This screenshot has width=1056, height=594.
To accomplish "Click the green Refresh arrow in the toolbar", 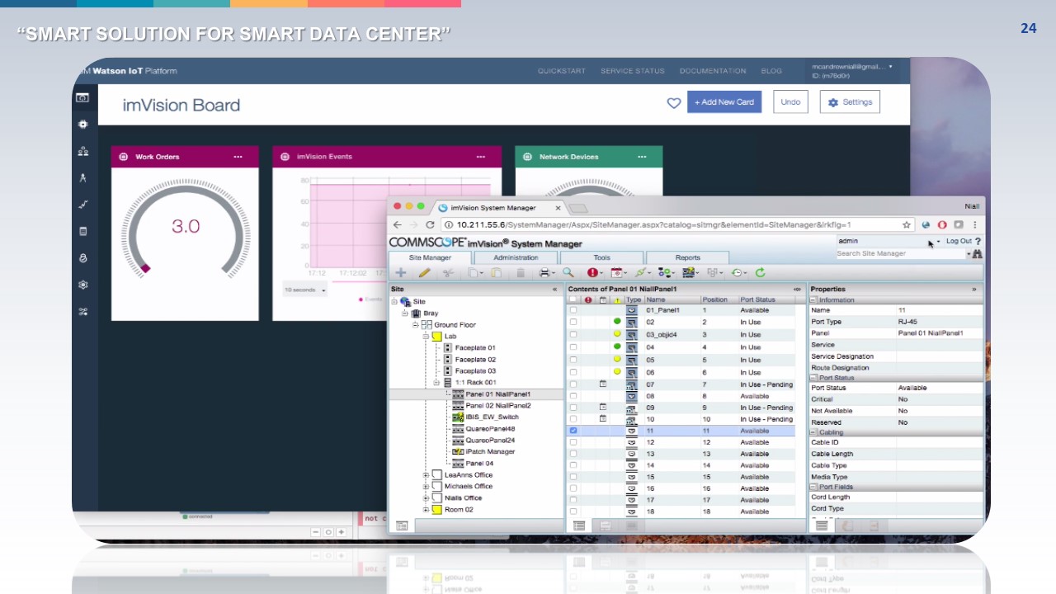I will click(x=760, y=272).
